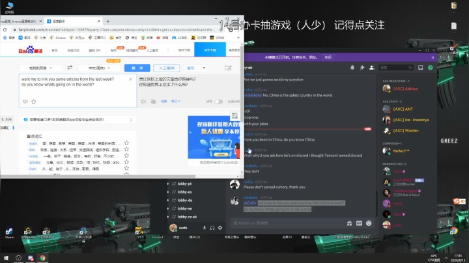469x263 pixels.
Task: Close the purple Discord banner with X
Action: [x=433, y=57]
